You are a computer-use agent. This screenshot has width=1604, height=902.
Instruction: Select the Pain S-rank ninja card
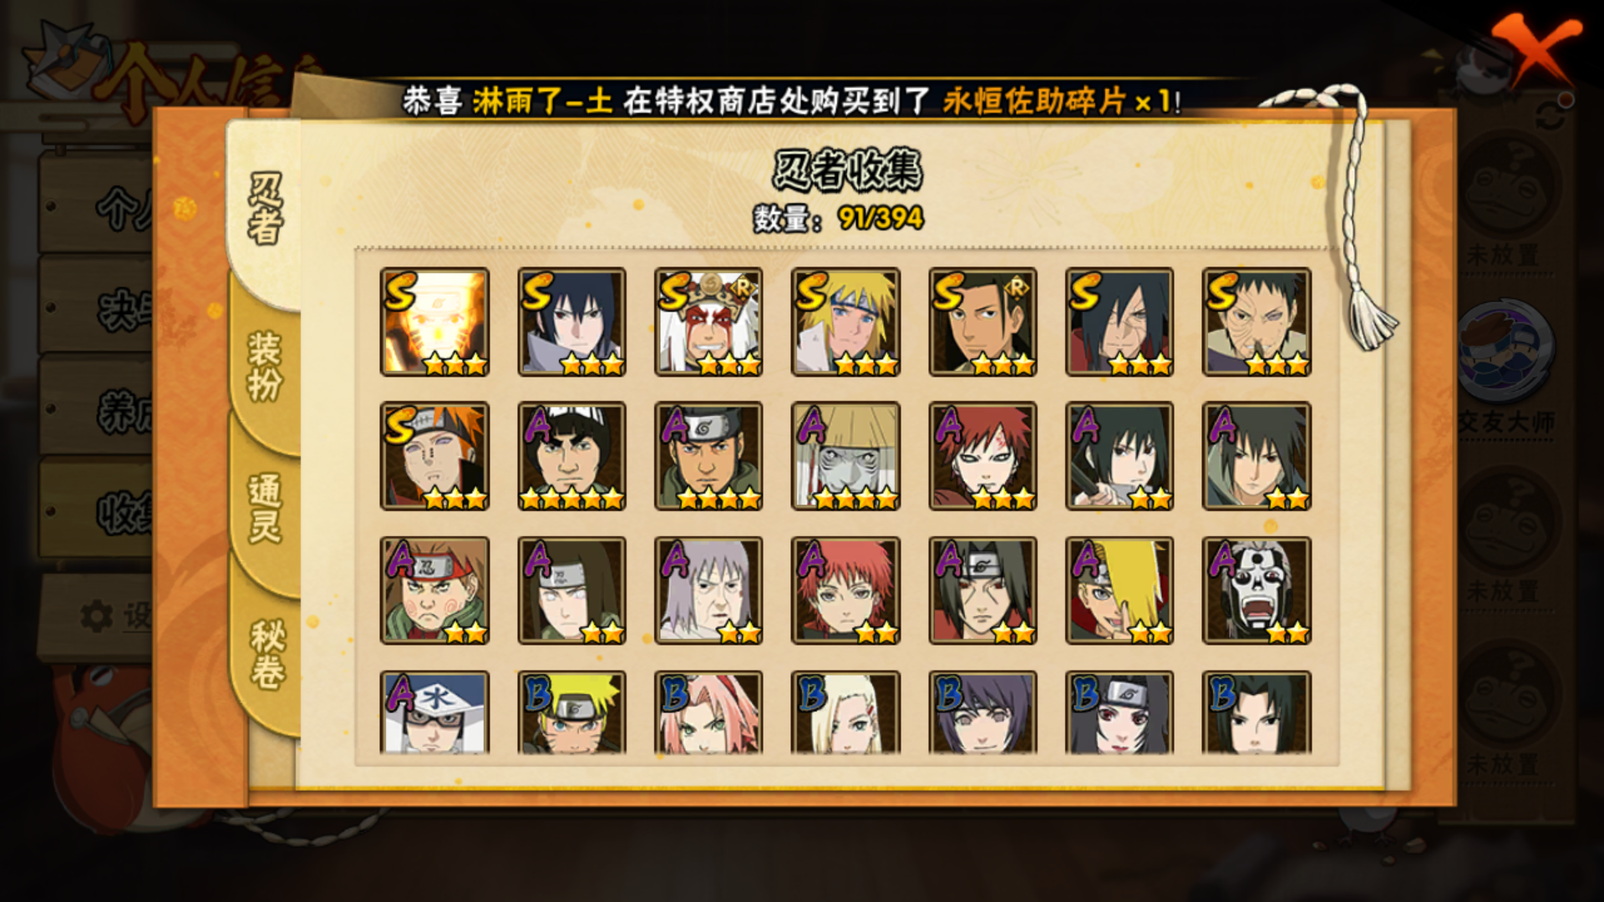[x=434, y=456]
